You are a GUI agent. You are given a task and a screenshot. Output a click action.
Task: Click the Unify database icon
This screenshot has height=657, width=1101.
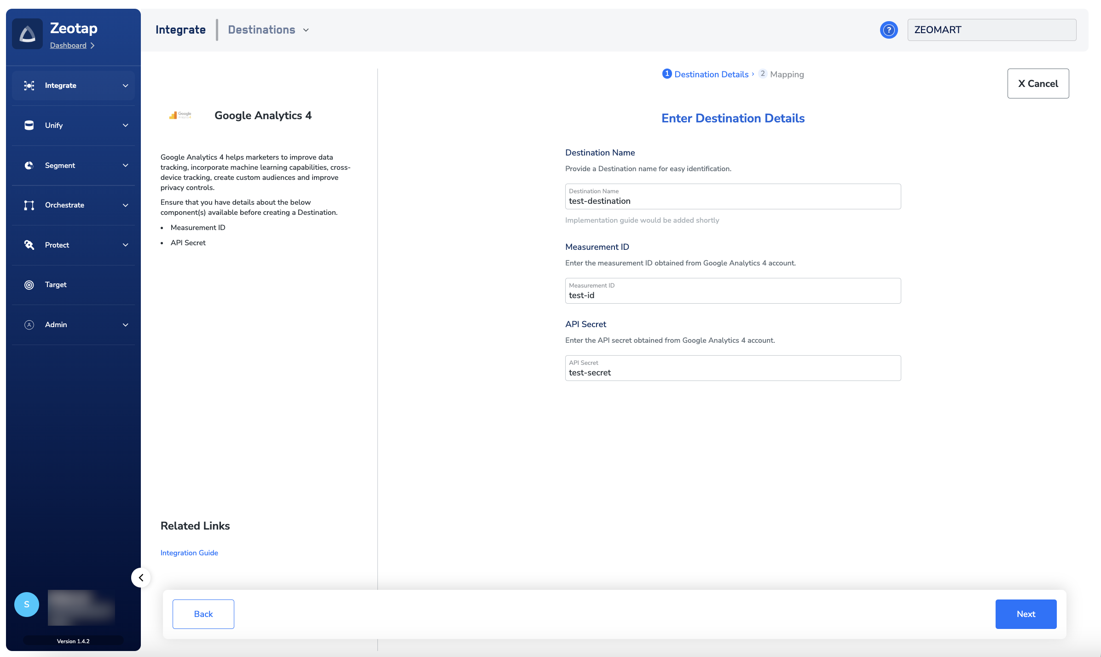pos(29,125)
